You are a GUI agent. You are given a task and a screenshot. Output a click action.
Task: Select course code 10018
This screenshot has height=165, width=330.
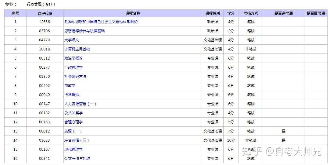[x=45, y=49]
